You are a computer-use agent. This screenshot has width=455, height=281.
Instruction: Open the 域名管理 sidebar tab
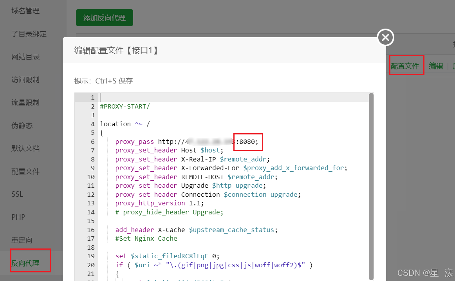(25, 11)
